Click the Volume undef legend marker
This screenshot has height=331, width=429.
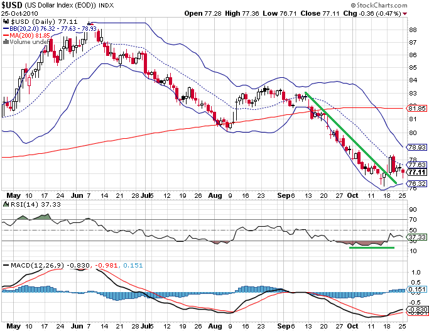pyautogui.click(x=6, y=43)
